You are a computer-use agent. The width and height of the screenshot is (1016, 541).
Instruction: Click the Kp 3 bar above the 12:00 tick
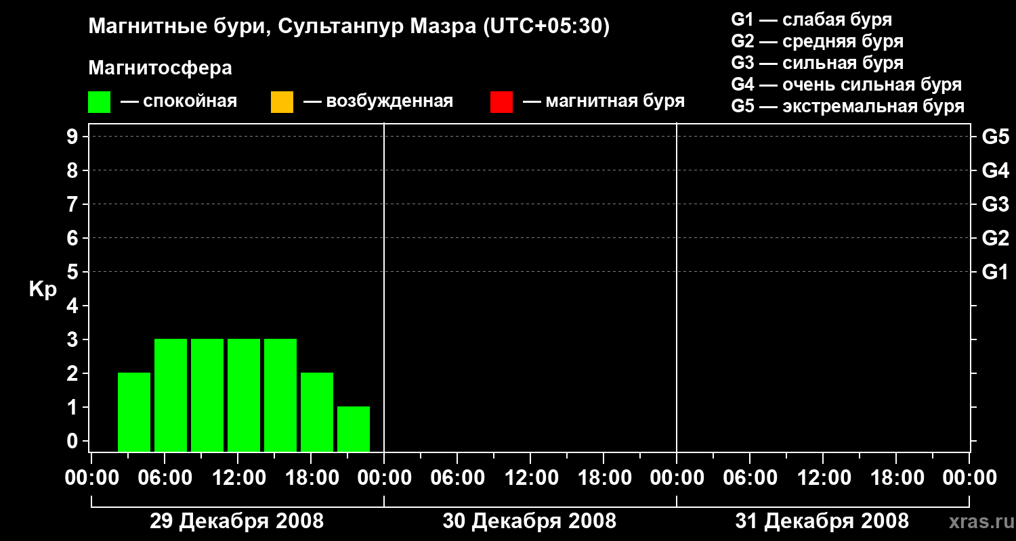pos(244,395)
